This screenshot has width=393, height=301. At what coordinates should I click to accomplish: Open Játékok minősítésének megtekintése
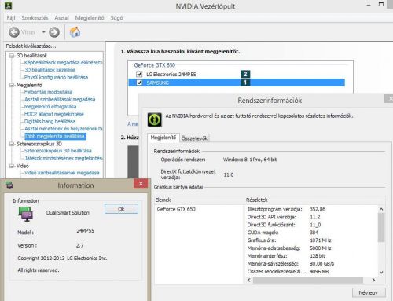click(63, 158)
